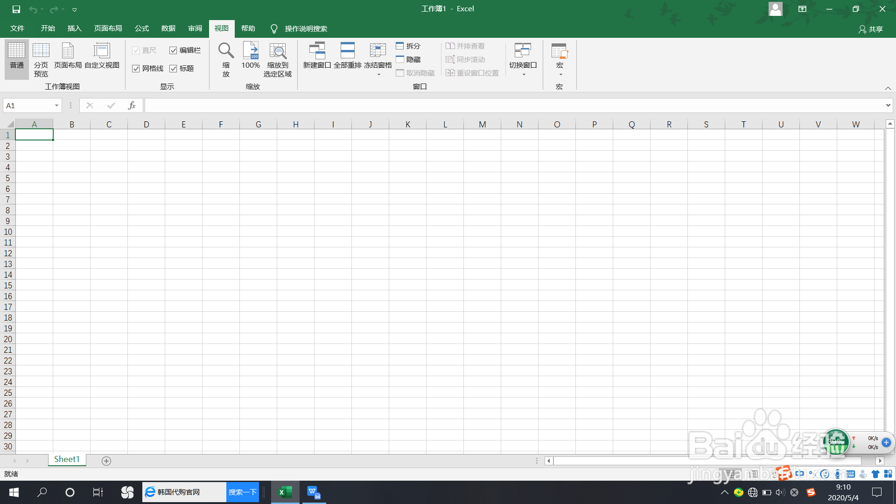Open the Switch Windows (切换窗口) dropdown
The height and width of the screenshot is (504, 896).
click(x=523, y=74)
